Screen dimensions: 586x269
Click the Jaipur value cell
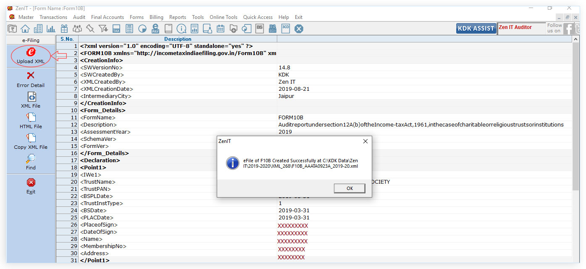pos(425,96)
